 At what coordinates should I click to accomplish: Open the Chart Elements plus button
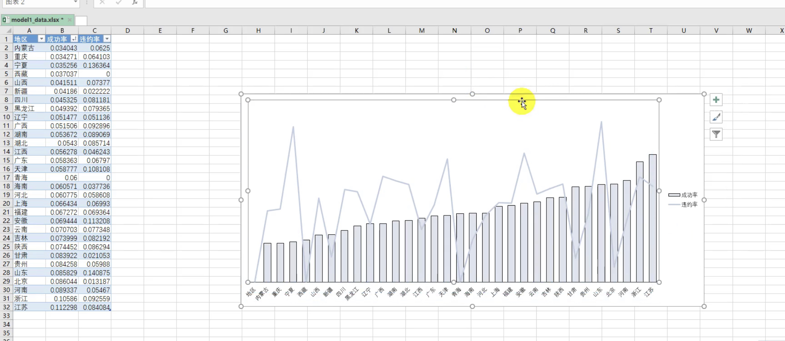pyautogui.click(x=716, y=100)
